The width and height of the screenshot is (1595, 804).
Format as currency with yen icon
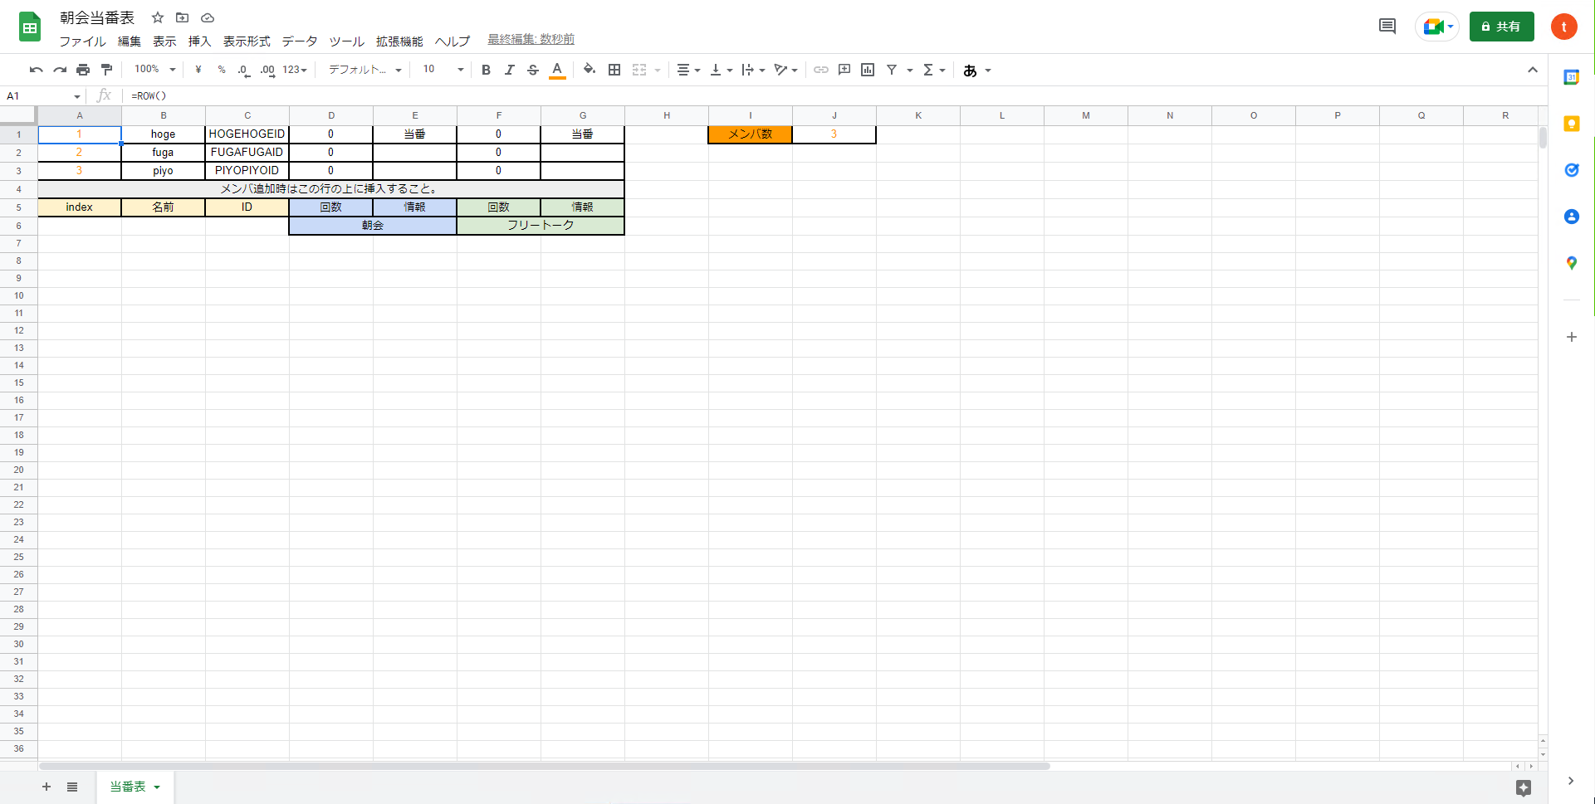[x=198, y=71]
